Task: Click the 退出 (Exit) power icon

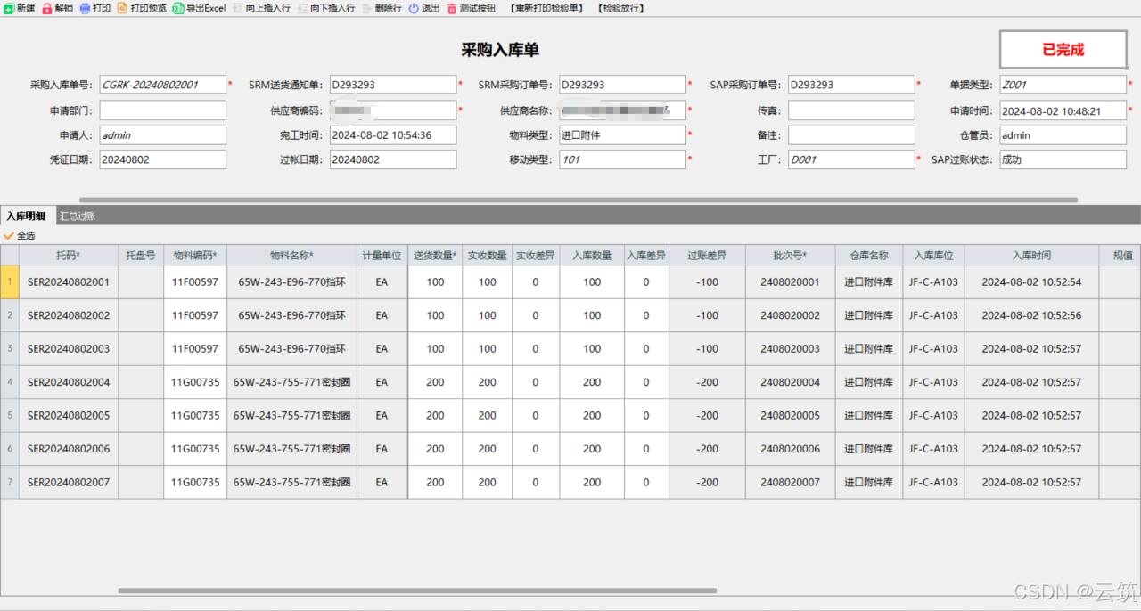Action: [x=414, y=8]
